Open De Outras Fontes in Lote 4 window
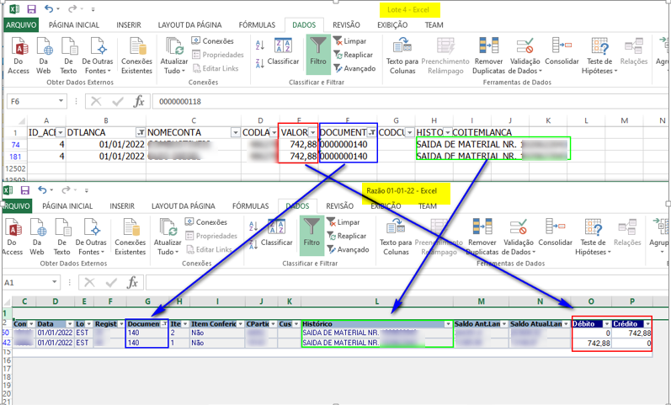The height and width of the screenshot is (405, 671). 98,56
